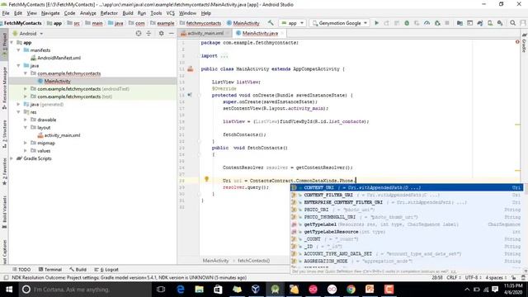Image resolution: width=528 pixels, height=297 pixels.
Task: Open Search Everywhere magnifier icon
Action: click(512, 23)
